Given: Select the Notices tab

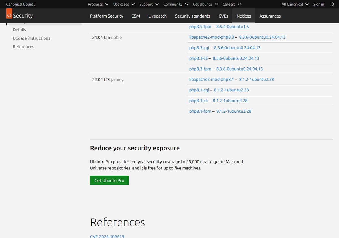Looking at the screenshot, I should [x=244, y=16].
